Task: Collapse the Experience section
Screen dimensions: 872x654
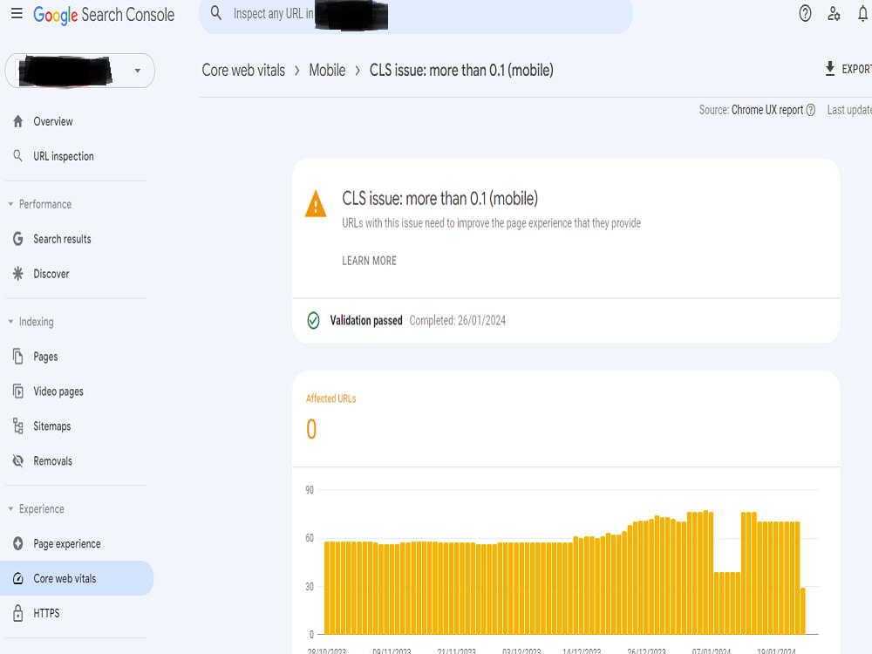Action: 36,509
